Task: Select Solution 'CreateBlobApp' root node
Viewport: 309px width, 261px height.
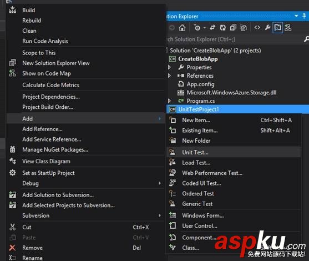Action: click(215, 51)
